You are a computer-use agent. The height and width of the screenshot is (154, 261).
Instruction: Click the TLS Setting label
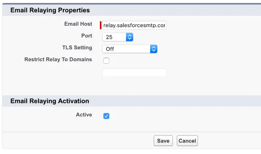[x=77, y=47]
